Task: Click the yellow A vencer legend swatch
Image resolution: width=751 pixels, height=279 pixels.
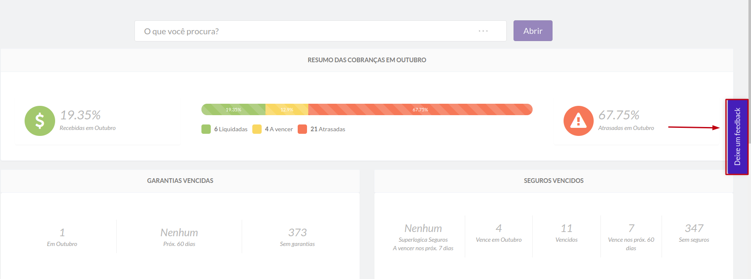Action: coord(257,129)
